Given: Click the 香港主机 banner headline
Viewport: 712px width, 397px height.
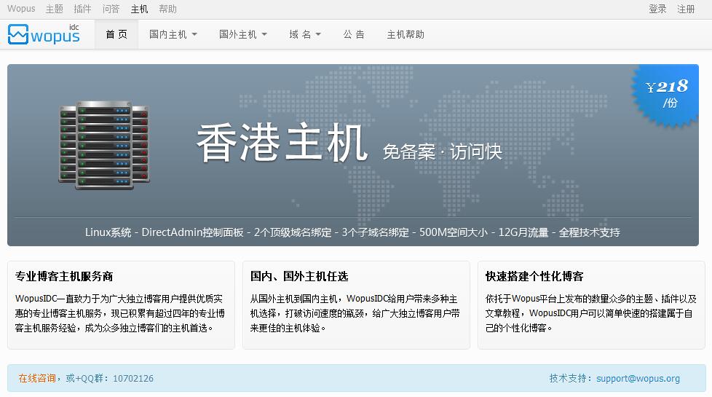Looking at the screenshot, I should tap(282, 143).
